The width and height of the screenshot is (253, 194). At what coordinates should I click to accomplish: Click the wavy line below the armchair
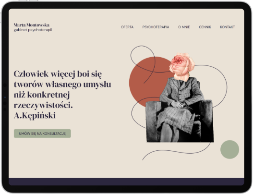[x=176, y=151]
